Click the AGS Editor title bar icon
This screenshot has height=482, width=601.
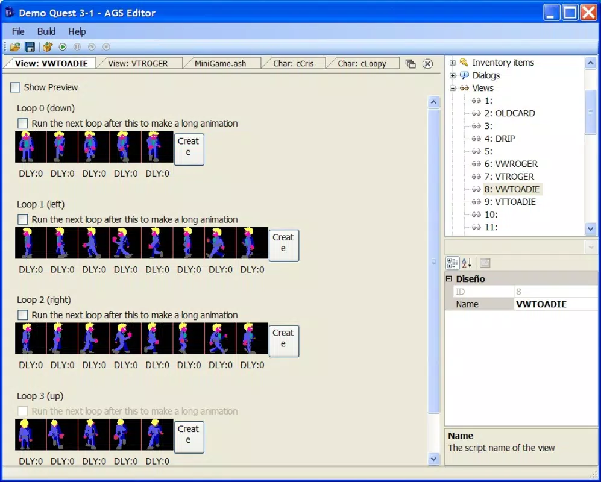(x=9, y=12)
